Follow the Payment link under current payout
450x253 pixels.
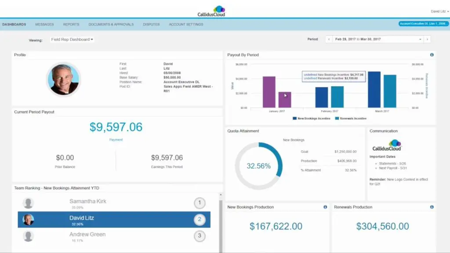[116, 140]
